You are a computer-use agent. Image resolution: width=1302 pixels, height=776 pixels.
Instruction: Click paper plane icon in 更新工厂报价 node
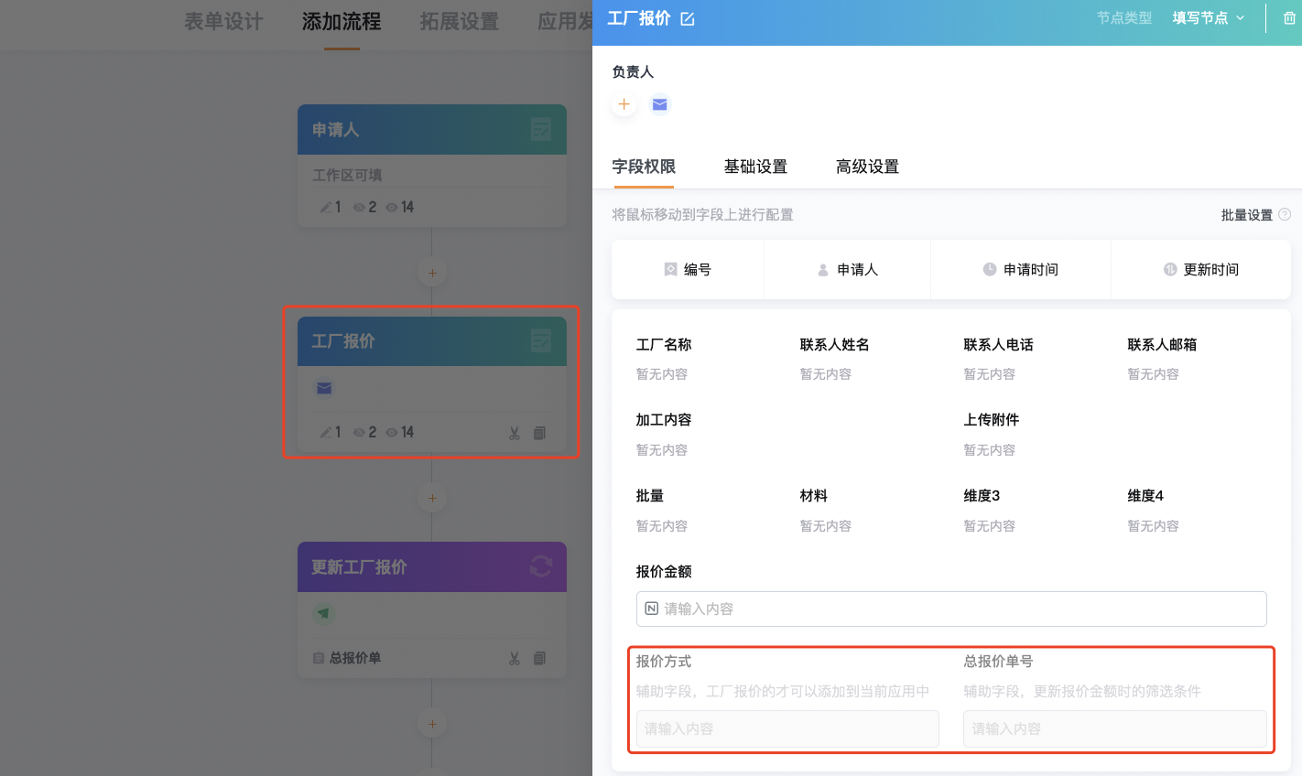coord(323,614)
